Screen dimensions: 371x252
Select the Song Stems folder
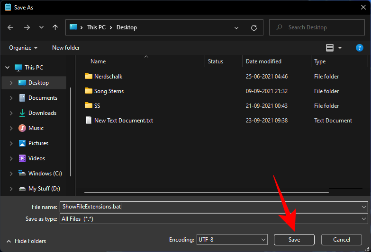coord(109,91)
